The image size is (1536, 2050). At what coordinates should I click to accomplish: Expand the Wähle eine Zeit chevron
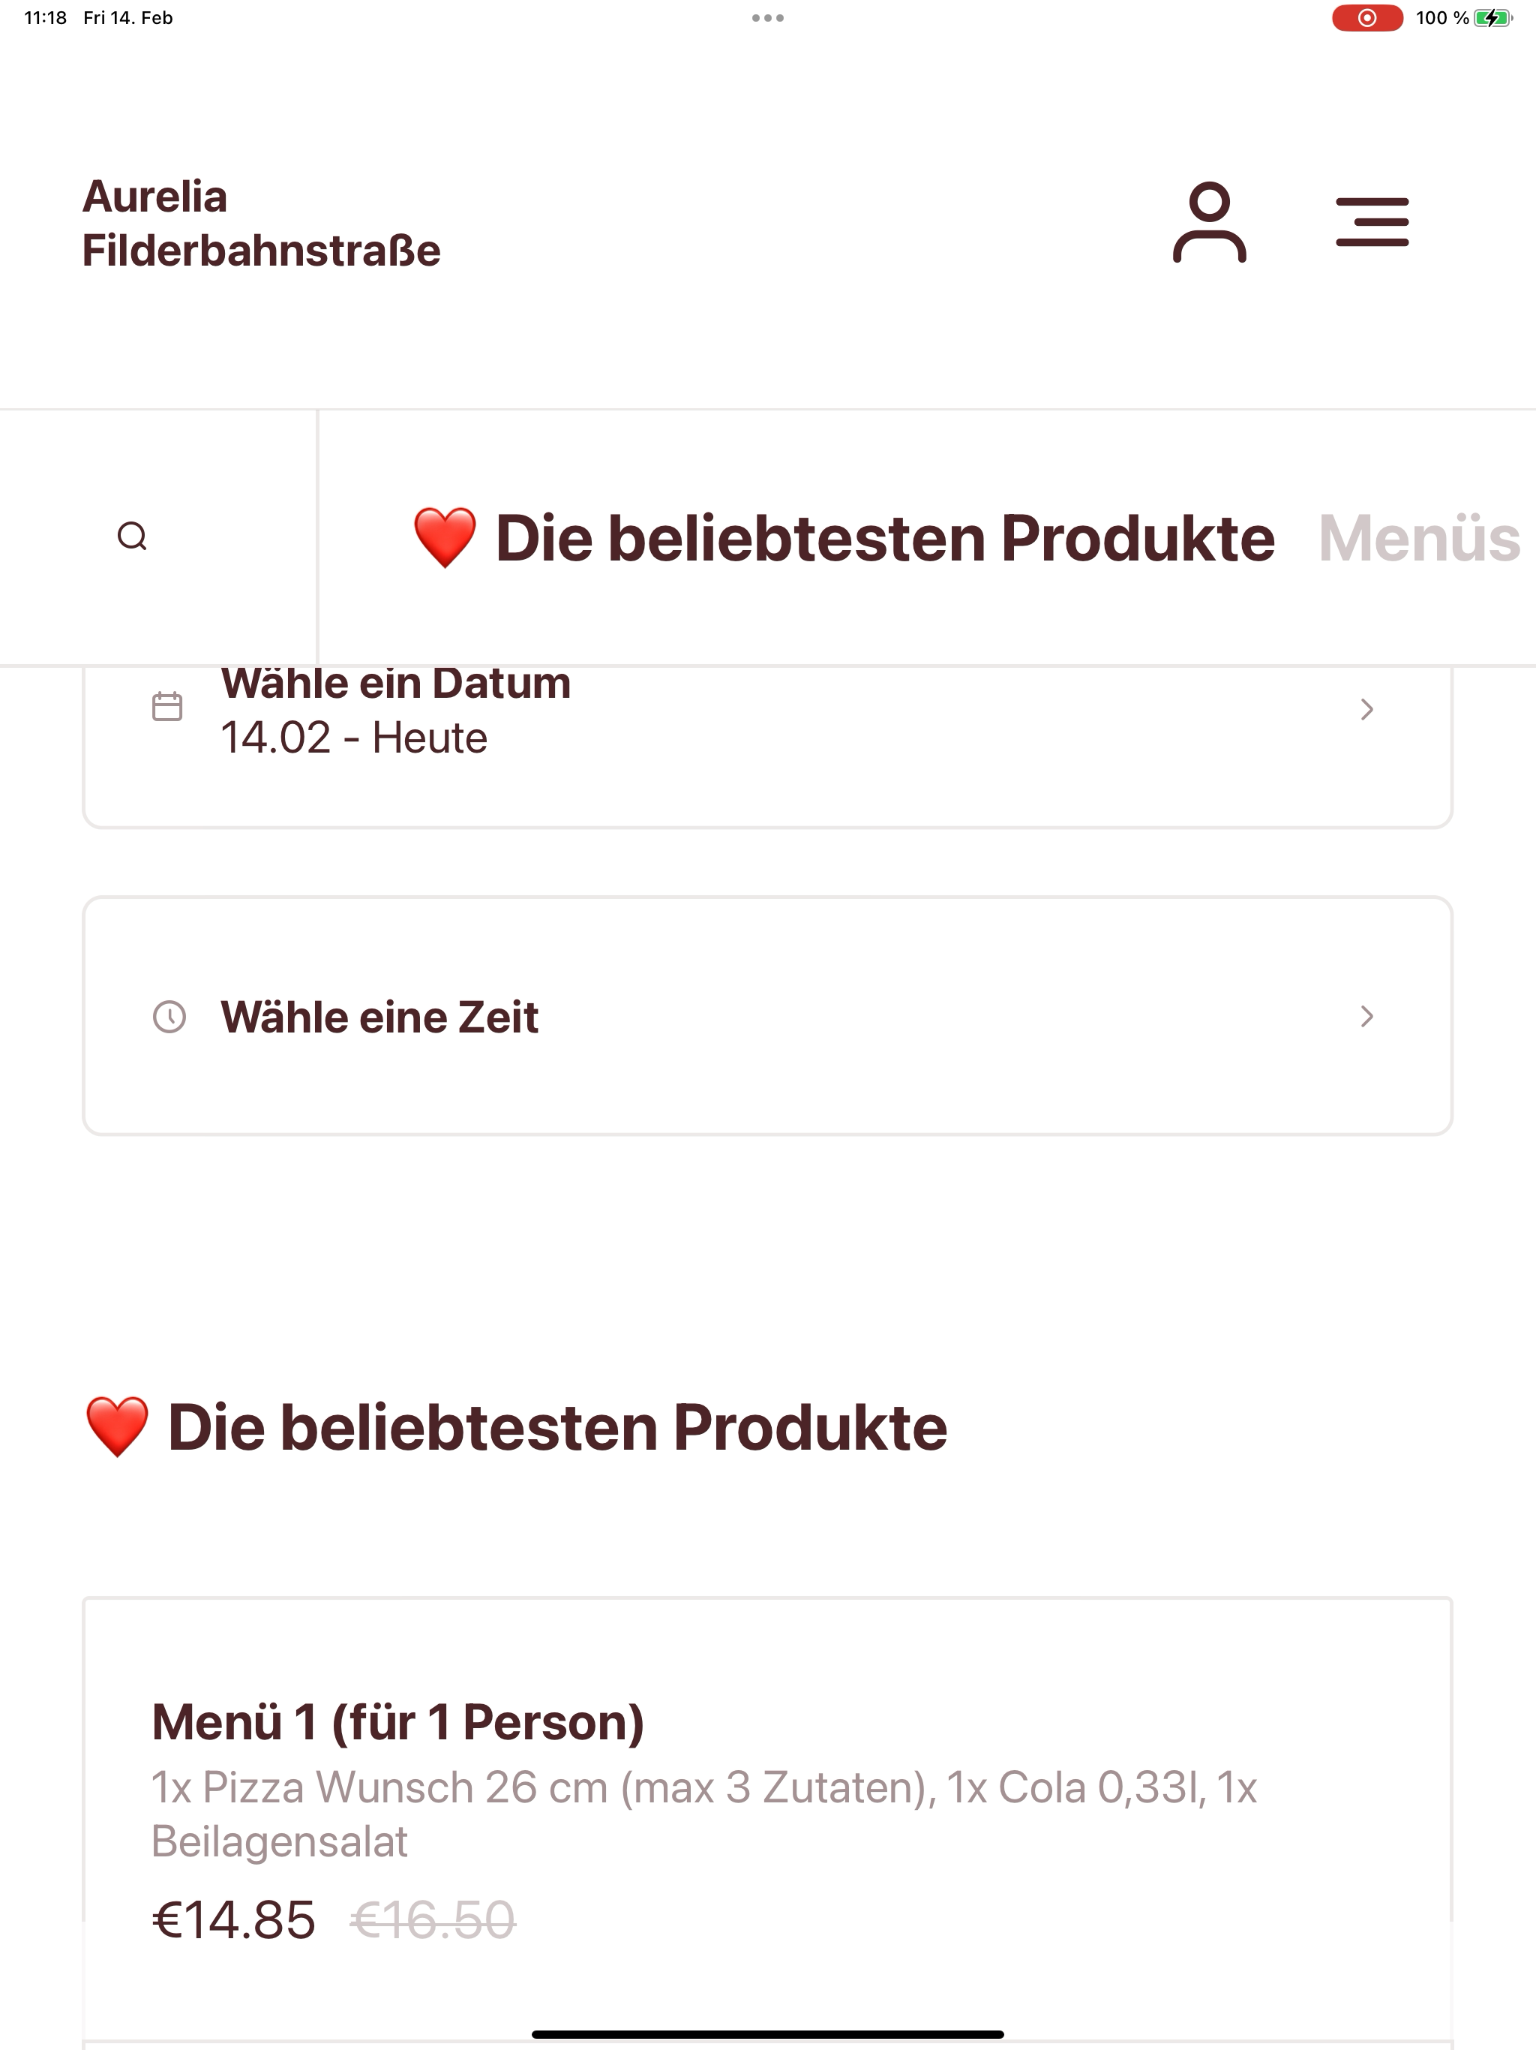(1366, 1017)
